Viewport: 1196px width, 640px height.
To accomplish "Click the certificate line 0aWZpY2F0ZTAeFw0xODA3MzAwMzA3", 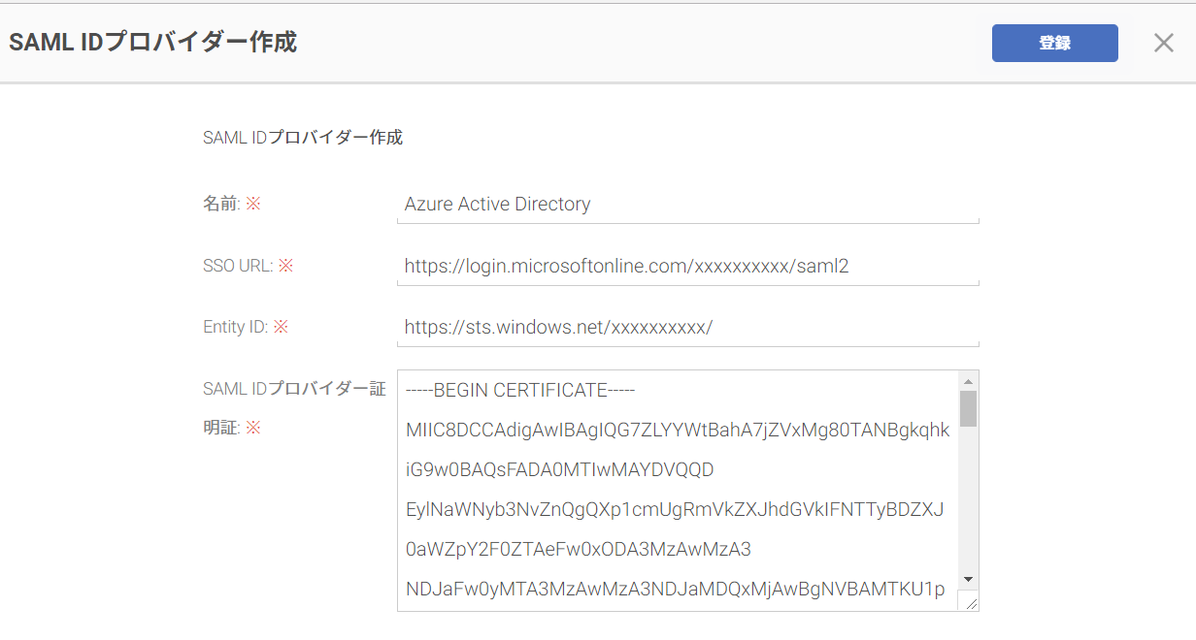I will (x=579, y=550).
